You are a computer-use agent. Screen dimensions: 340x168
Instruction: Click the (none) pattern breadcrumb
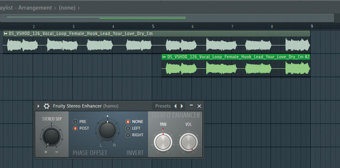[67, 8]
